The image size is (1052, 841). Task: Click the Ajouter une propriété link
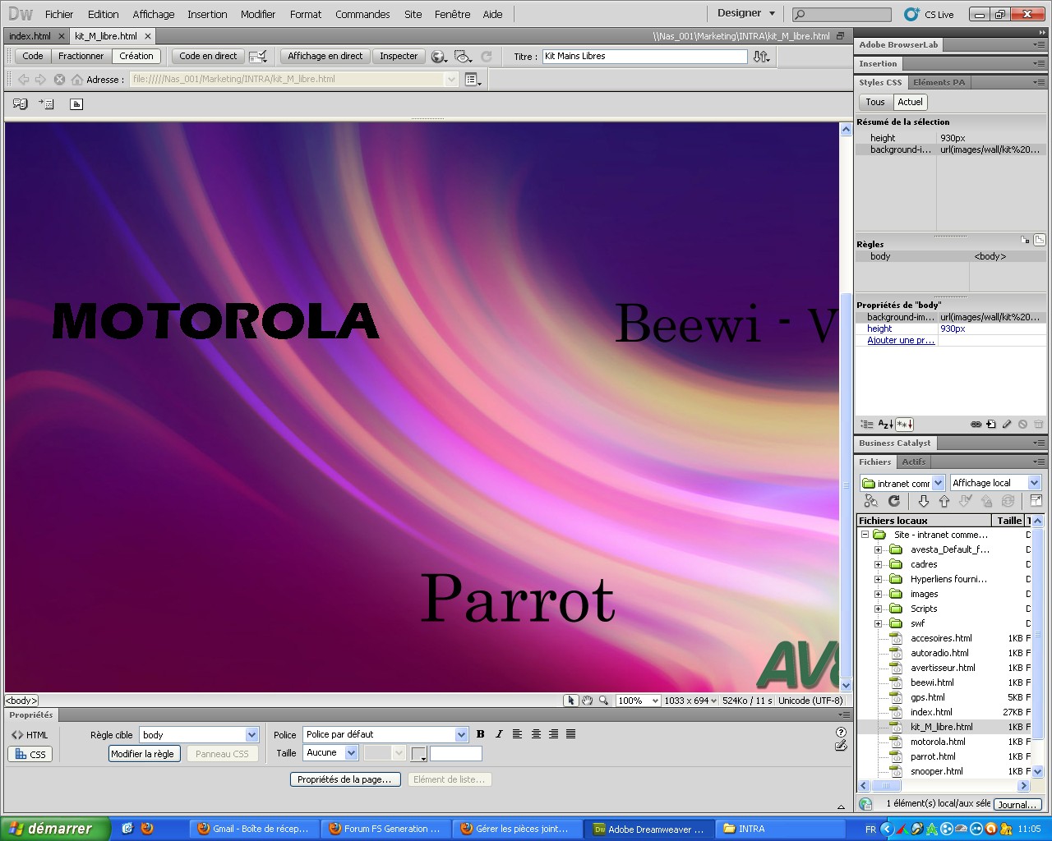[x=901, y=340]
